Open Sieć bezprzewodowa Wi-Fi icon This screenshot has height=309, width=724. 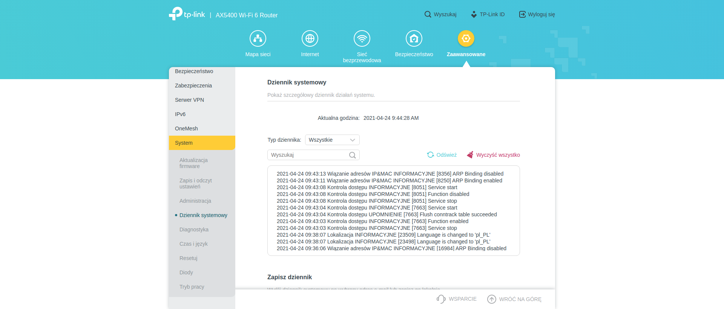click(362, 38)
